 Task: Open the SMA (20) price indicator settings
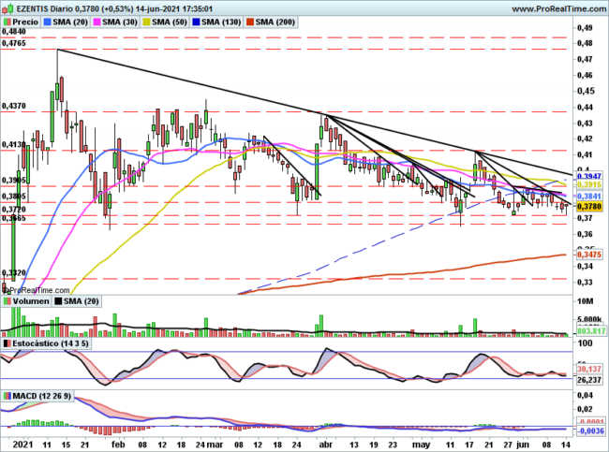pyautogui.click(x=70, y=22)
